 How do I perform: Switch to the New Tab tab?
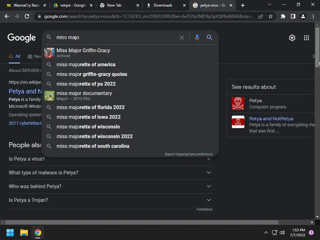click(x=118, y=5)
